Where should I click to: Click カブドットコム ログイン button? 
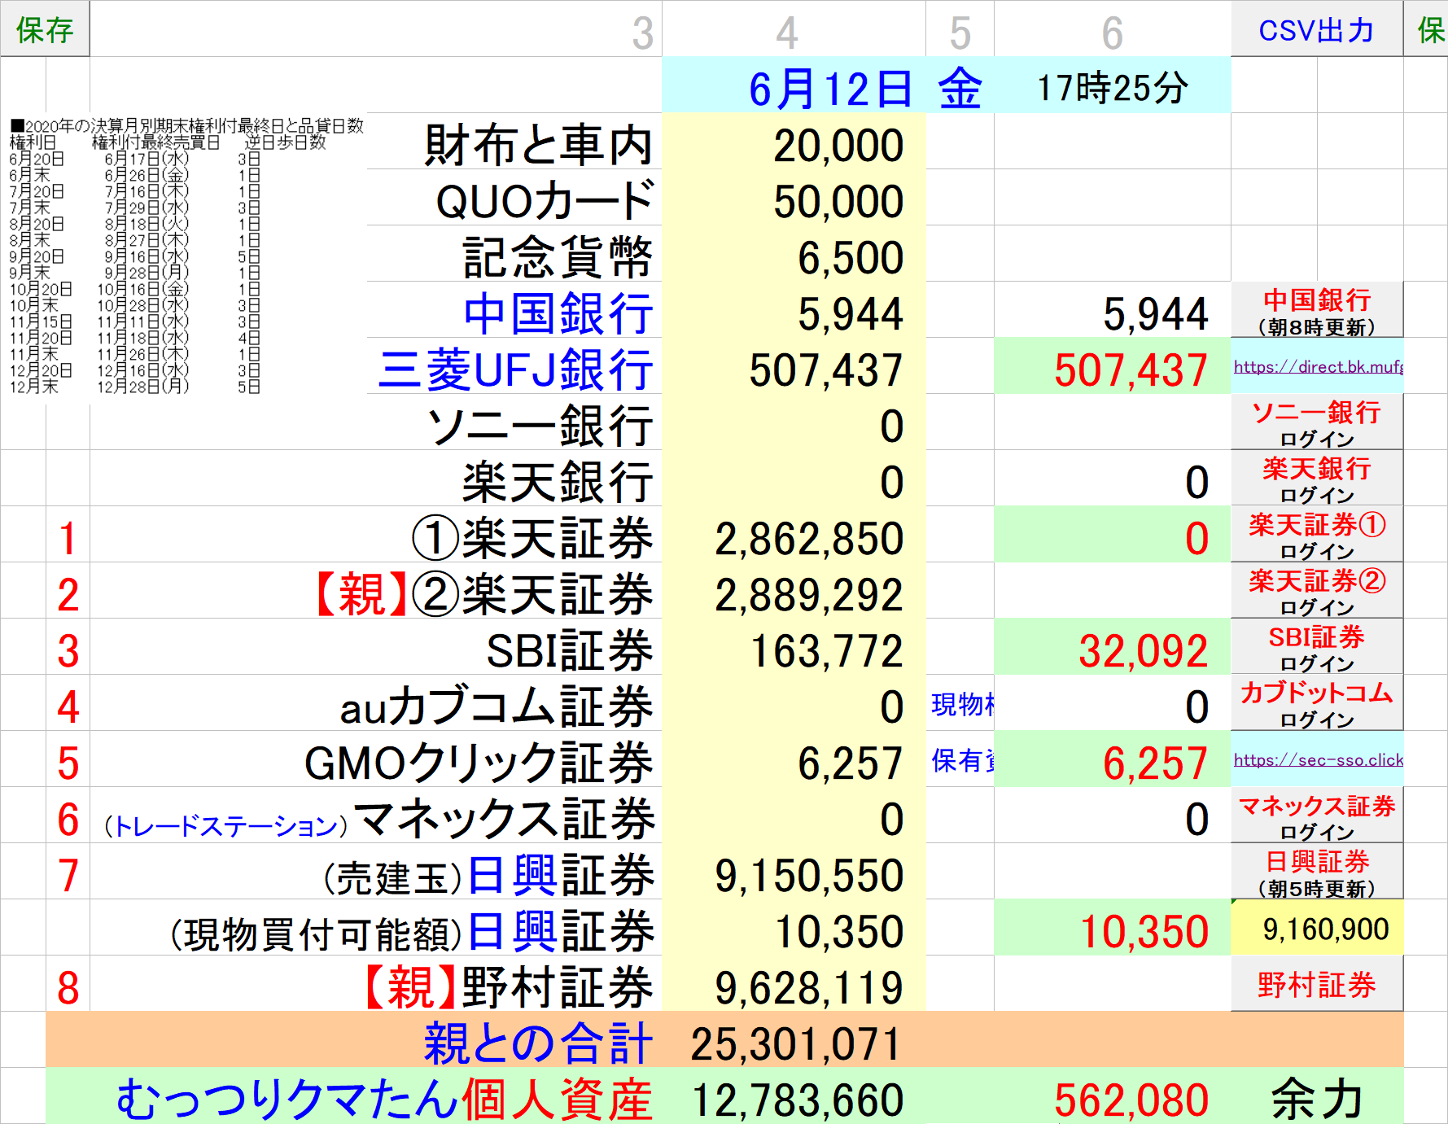(x=1316, y=703)
